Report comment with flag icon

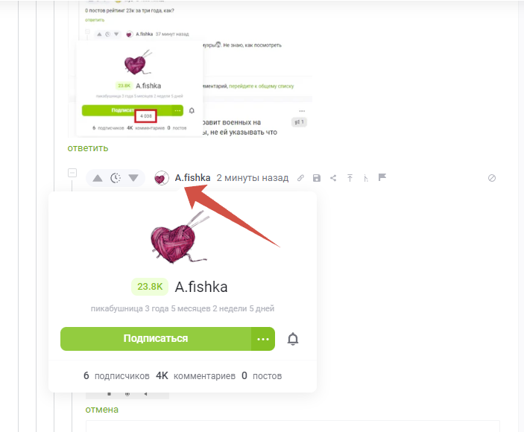click(x=382, y=177)
